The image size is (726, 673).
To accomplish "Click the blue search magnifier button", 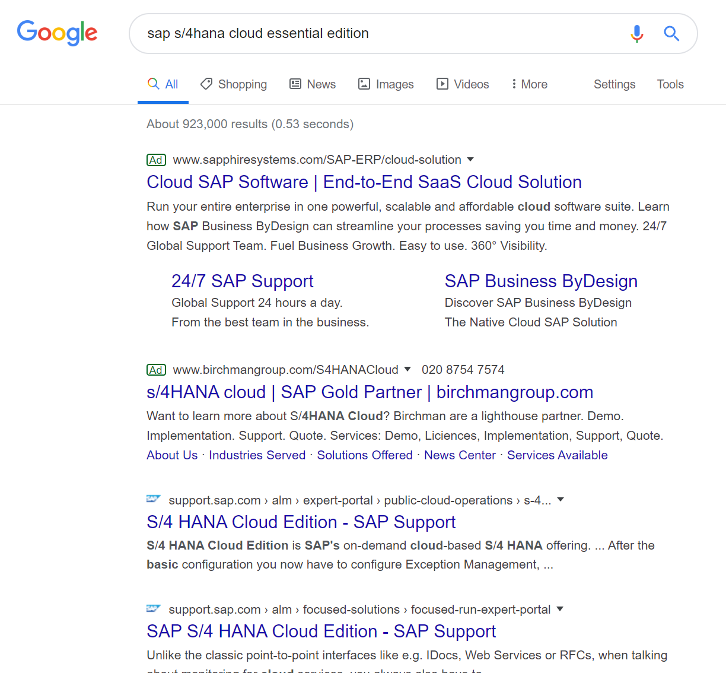I will click(671, 33).
